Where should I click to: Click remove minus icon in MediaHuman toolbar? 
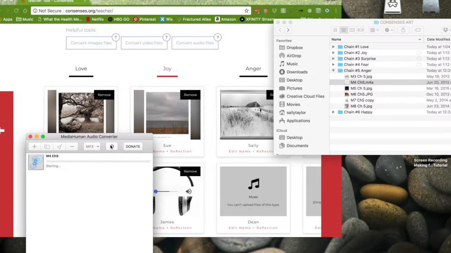72,146
